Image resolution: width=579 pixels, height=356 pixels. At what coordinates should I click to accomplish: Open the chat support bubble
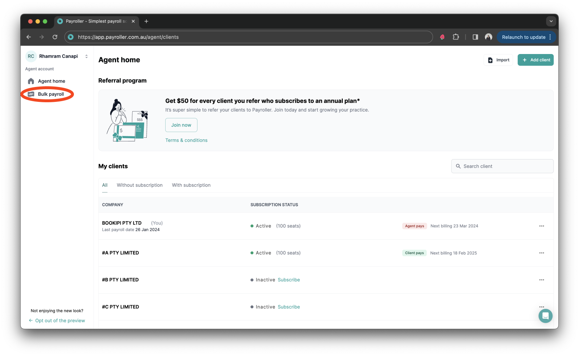[x=545, y=316]
